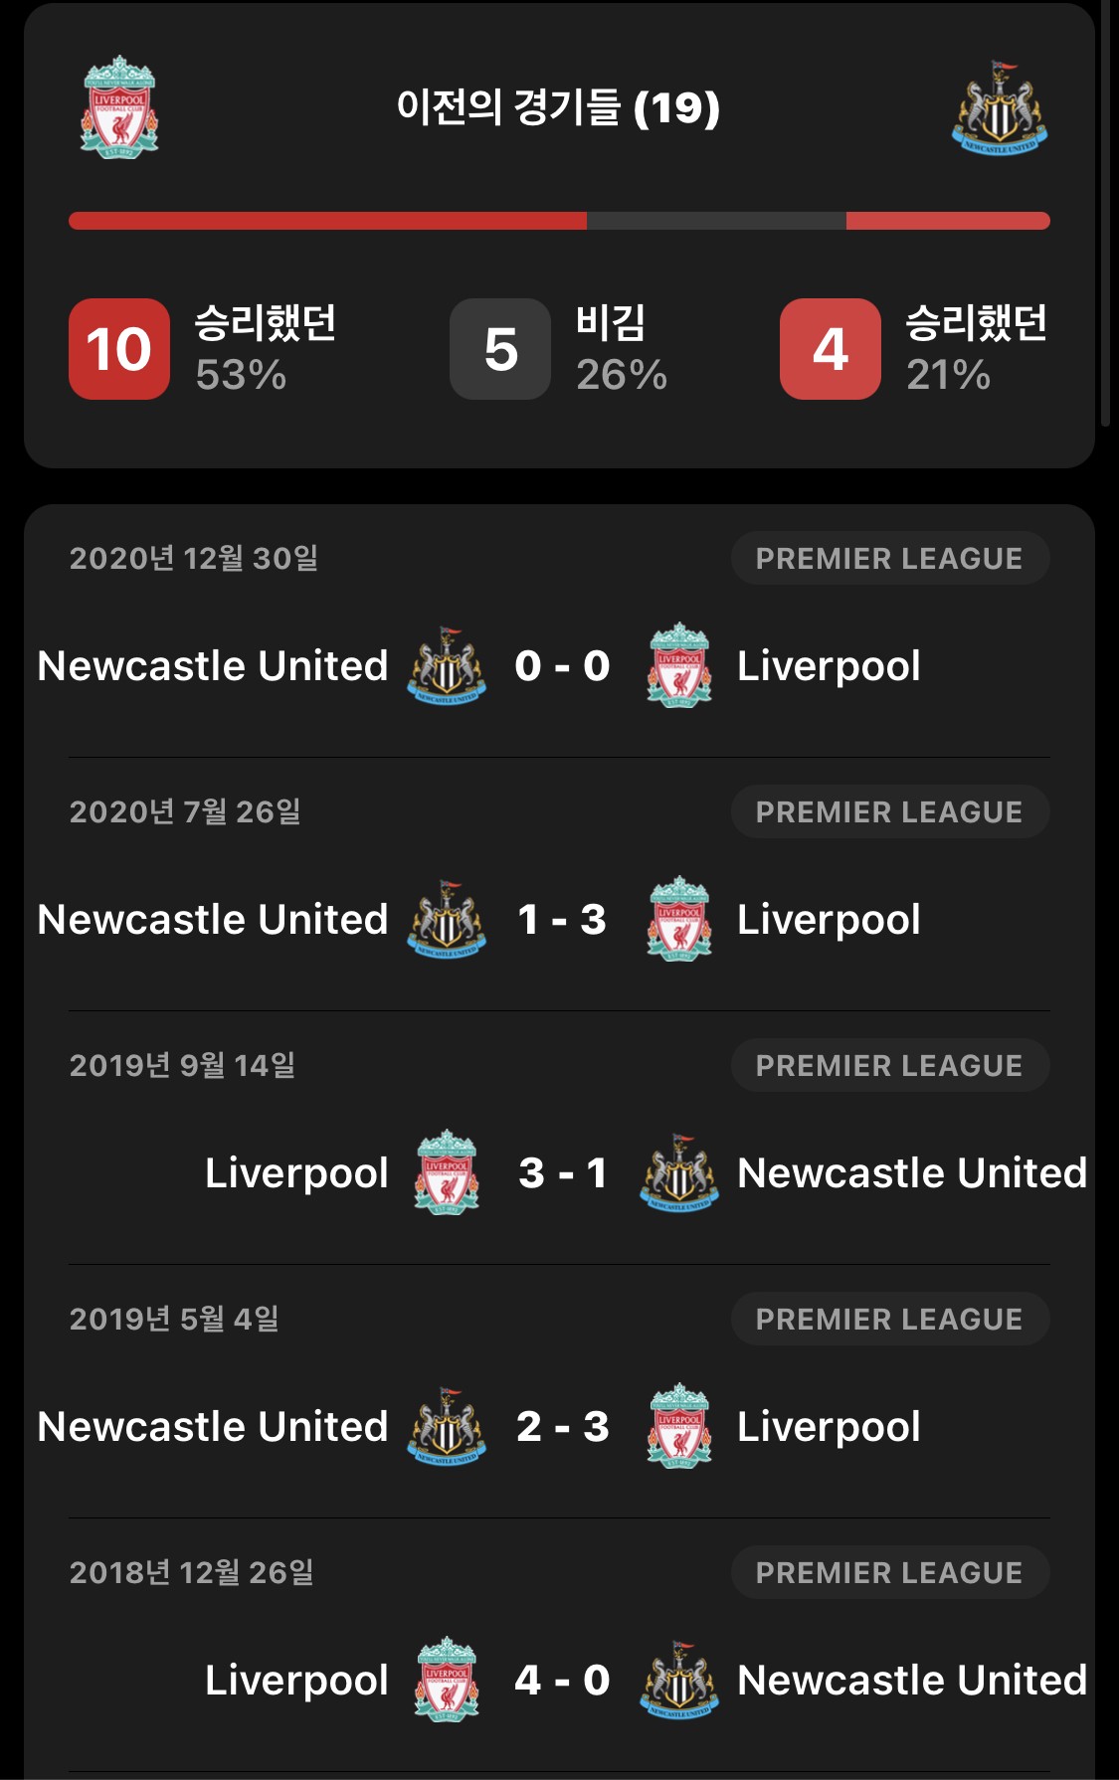Click the vertical scrollbar on the right edge
The image size is (1119, 1780).
1105,214
